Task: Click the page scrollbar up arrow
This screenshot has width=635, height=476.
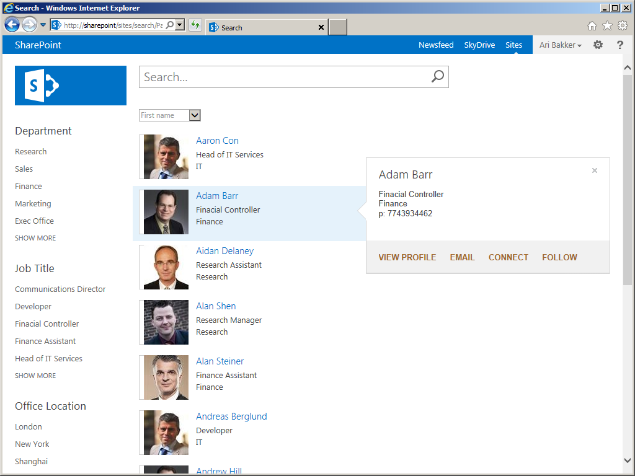Action: click(x=628, y=68)
